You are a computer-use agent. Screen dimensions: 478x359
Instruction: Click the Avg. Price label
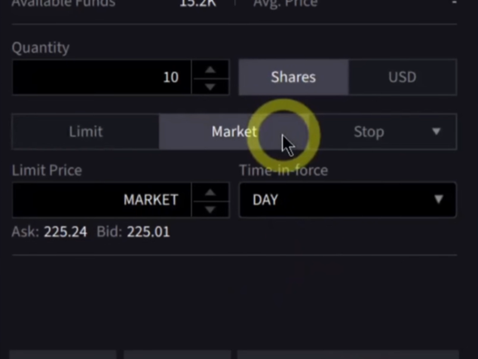[286, 4]
